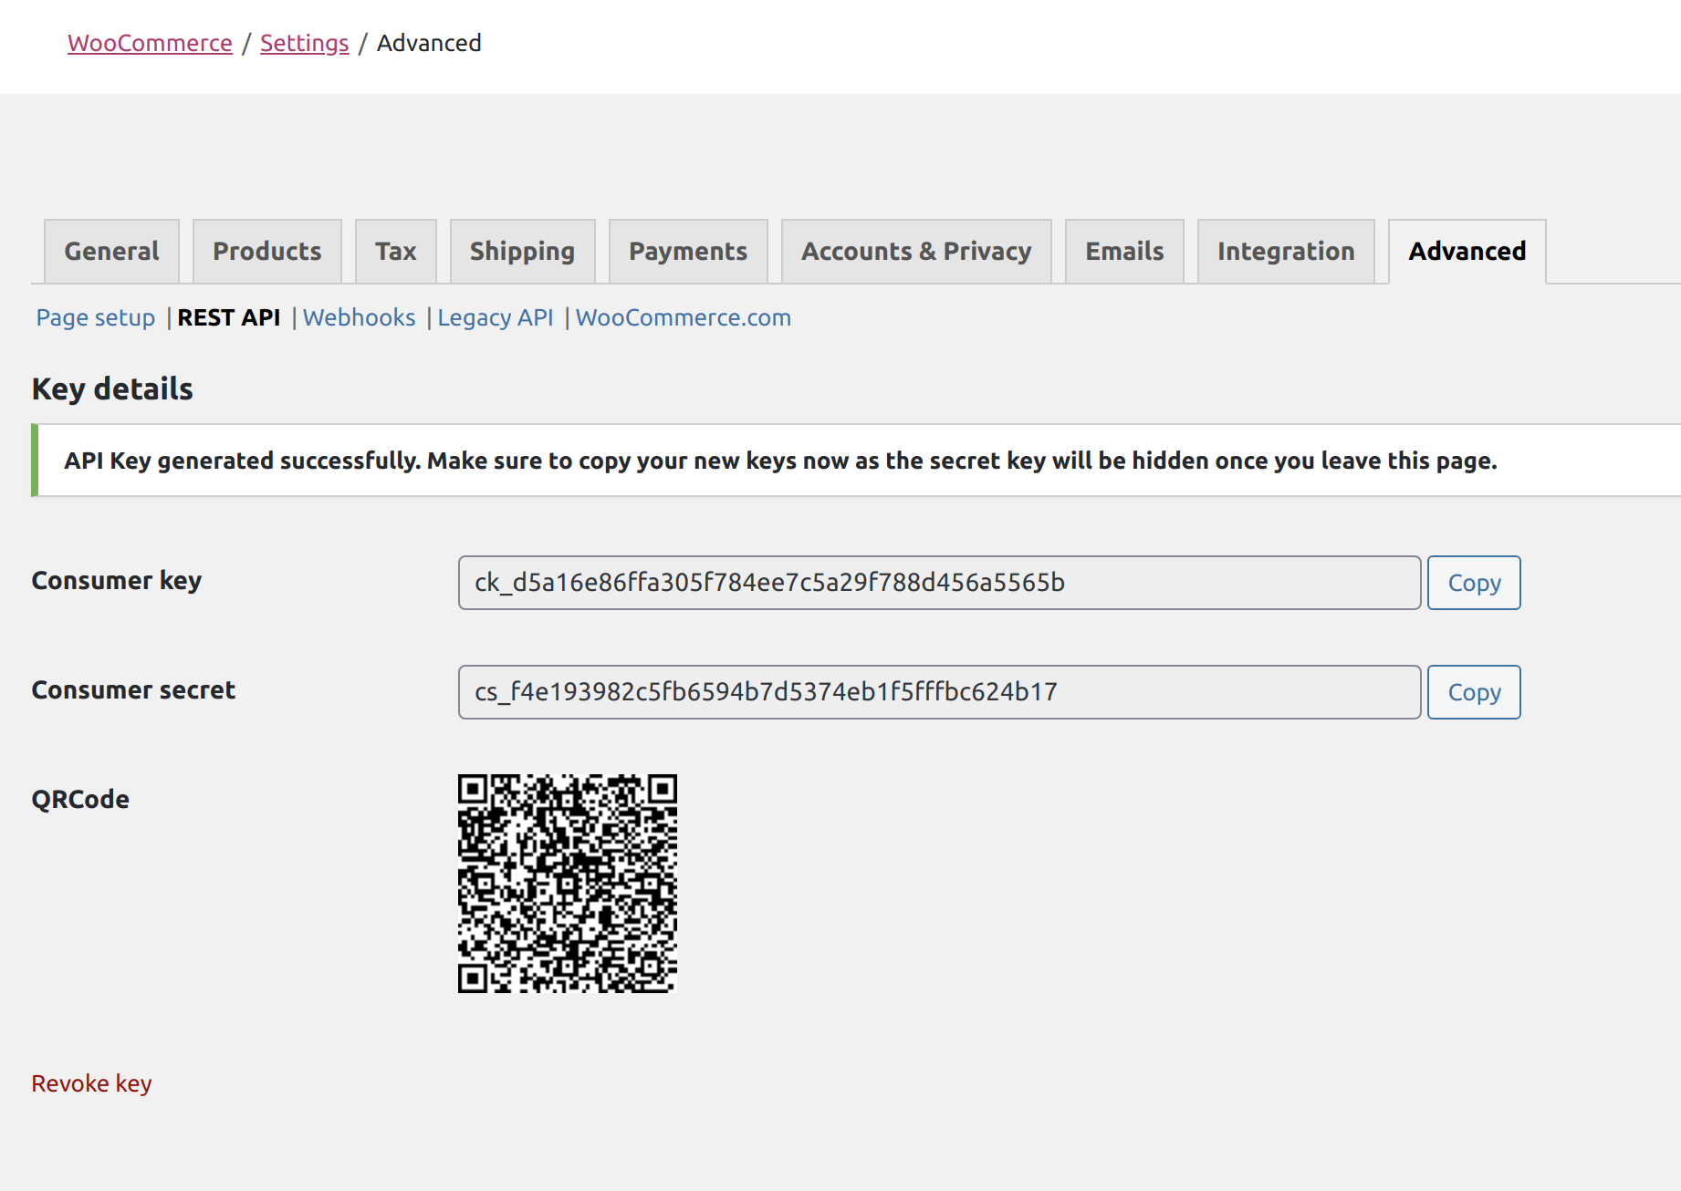Select the Advanced tab
This screenshot has width=1681, height=1191.
pyautogui.click(x=1467, y=251)
